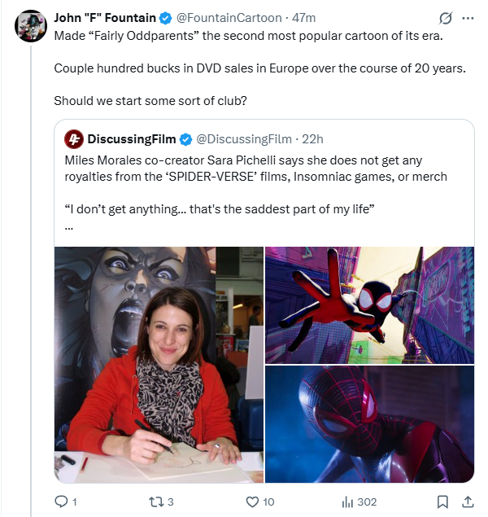Image resolution: width=488 pixels, height=517 pixels.
Task: Open the Insomniac game Spider-Man image
Action: click(369, 424)
